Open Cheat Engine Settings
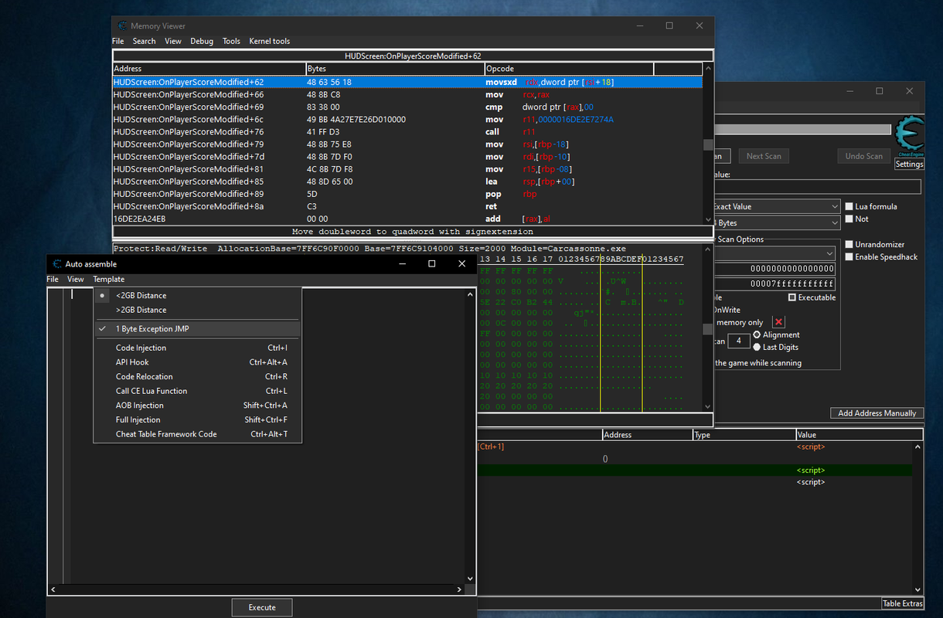Screen dimensions: 943x618 (909, 164)
